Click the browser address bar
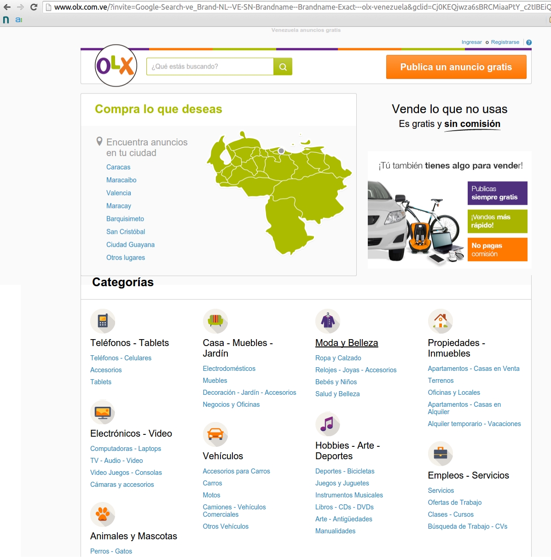The width and height of the screenshot is (551, 560). click(296, 7)
